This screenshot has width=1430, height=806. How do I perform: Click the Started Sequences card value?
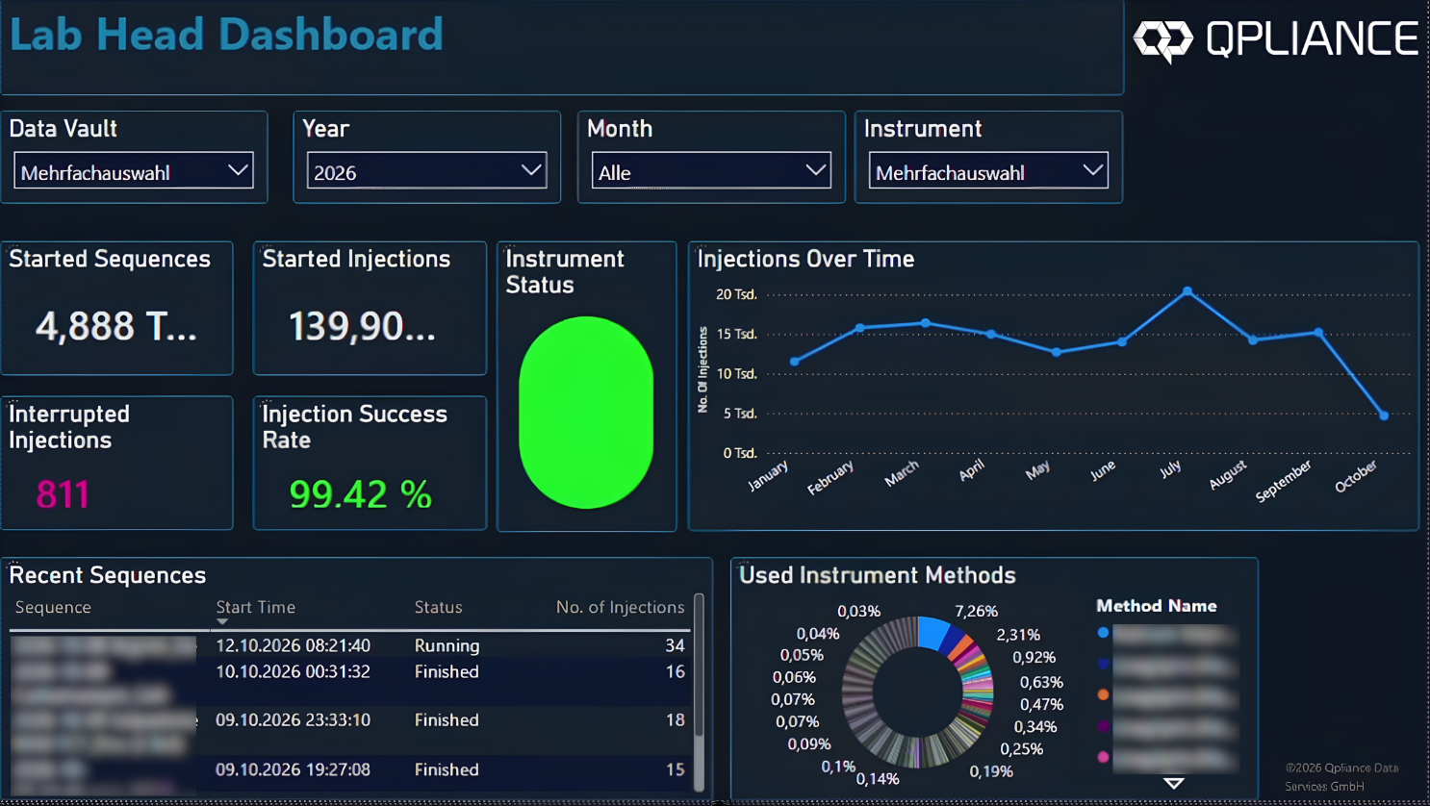(116, 326)
